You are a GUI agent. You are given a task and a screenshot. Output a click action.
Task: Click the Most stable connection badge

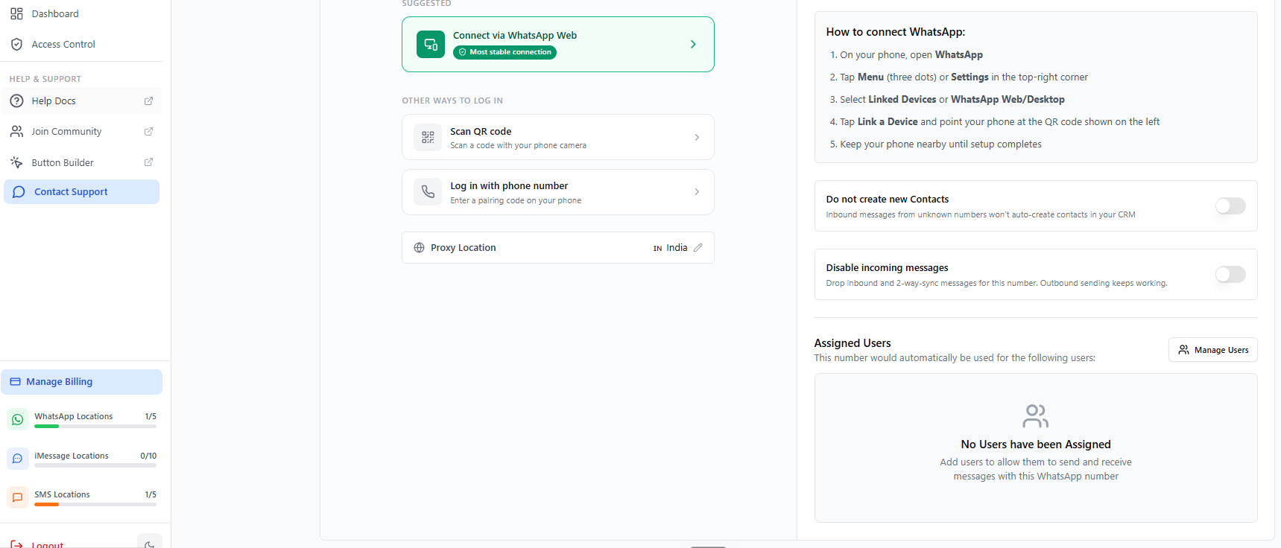505,52
